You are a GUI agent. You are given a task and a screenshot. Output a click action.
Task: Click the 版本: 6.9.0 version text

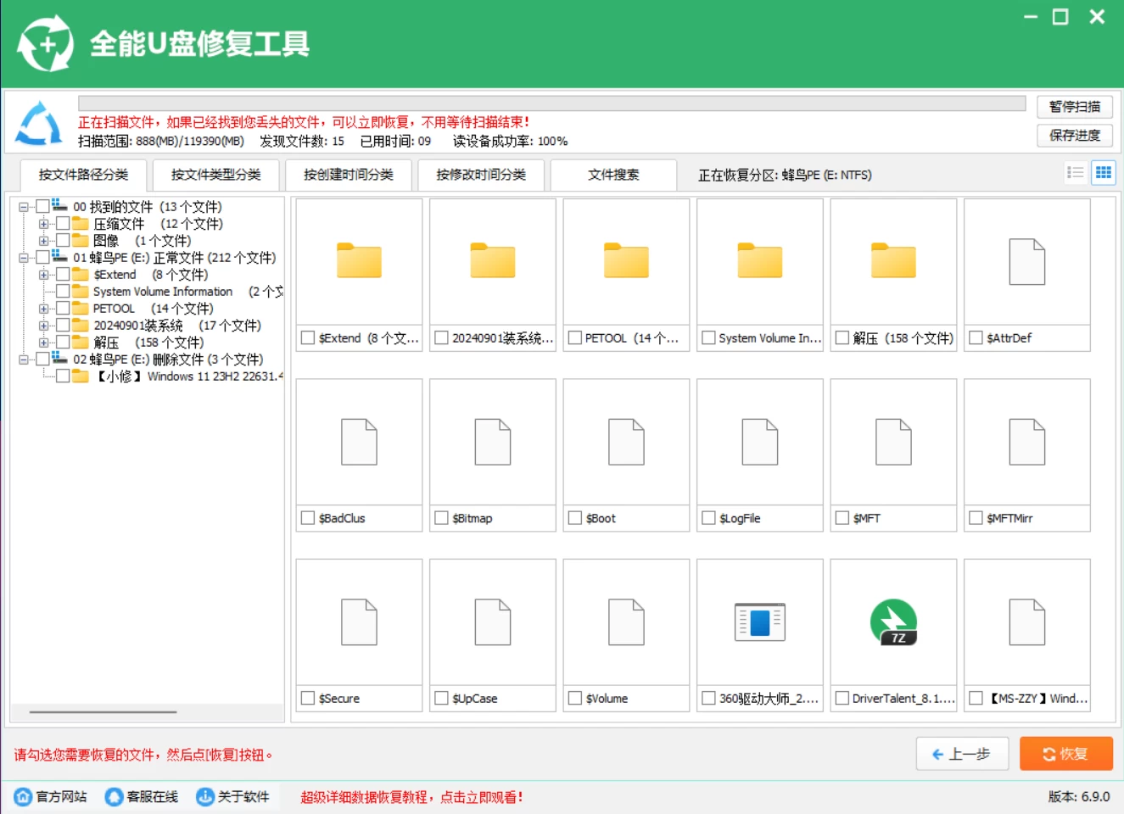1079,797
